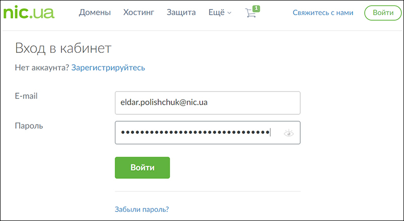Click the Пароль field label
Screen dimensions: 404x221
click(29, 126)
